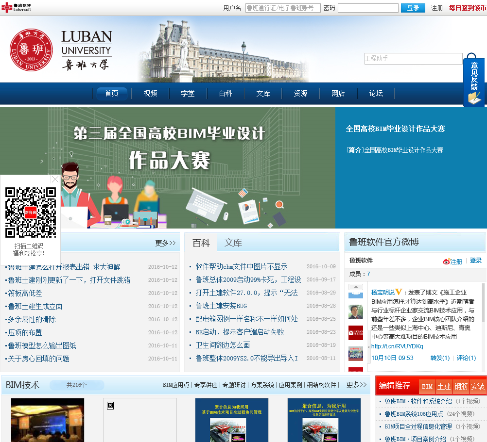The width and height of the screenshot is (487, 442).
Task: Switch to the 文库 tab
Action: pyautogui.click(x=233, y=243)
